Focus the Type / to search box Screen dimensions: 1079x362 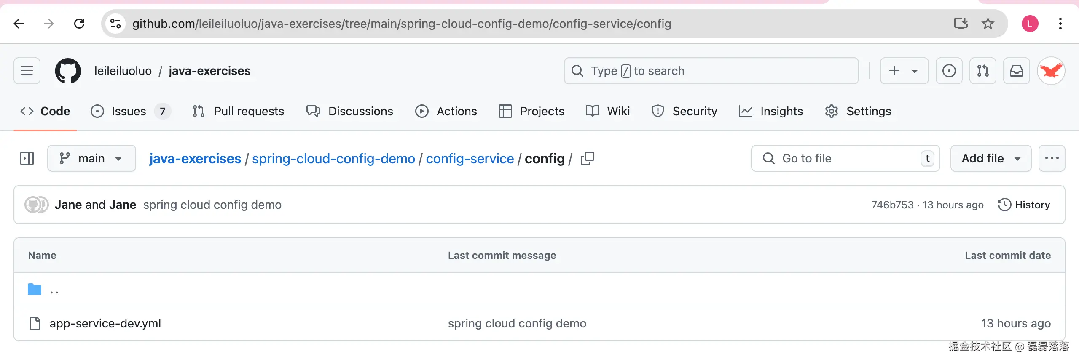[x=711, y=71]
